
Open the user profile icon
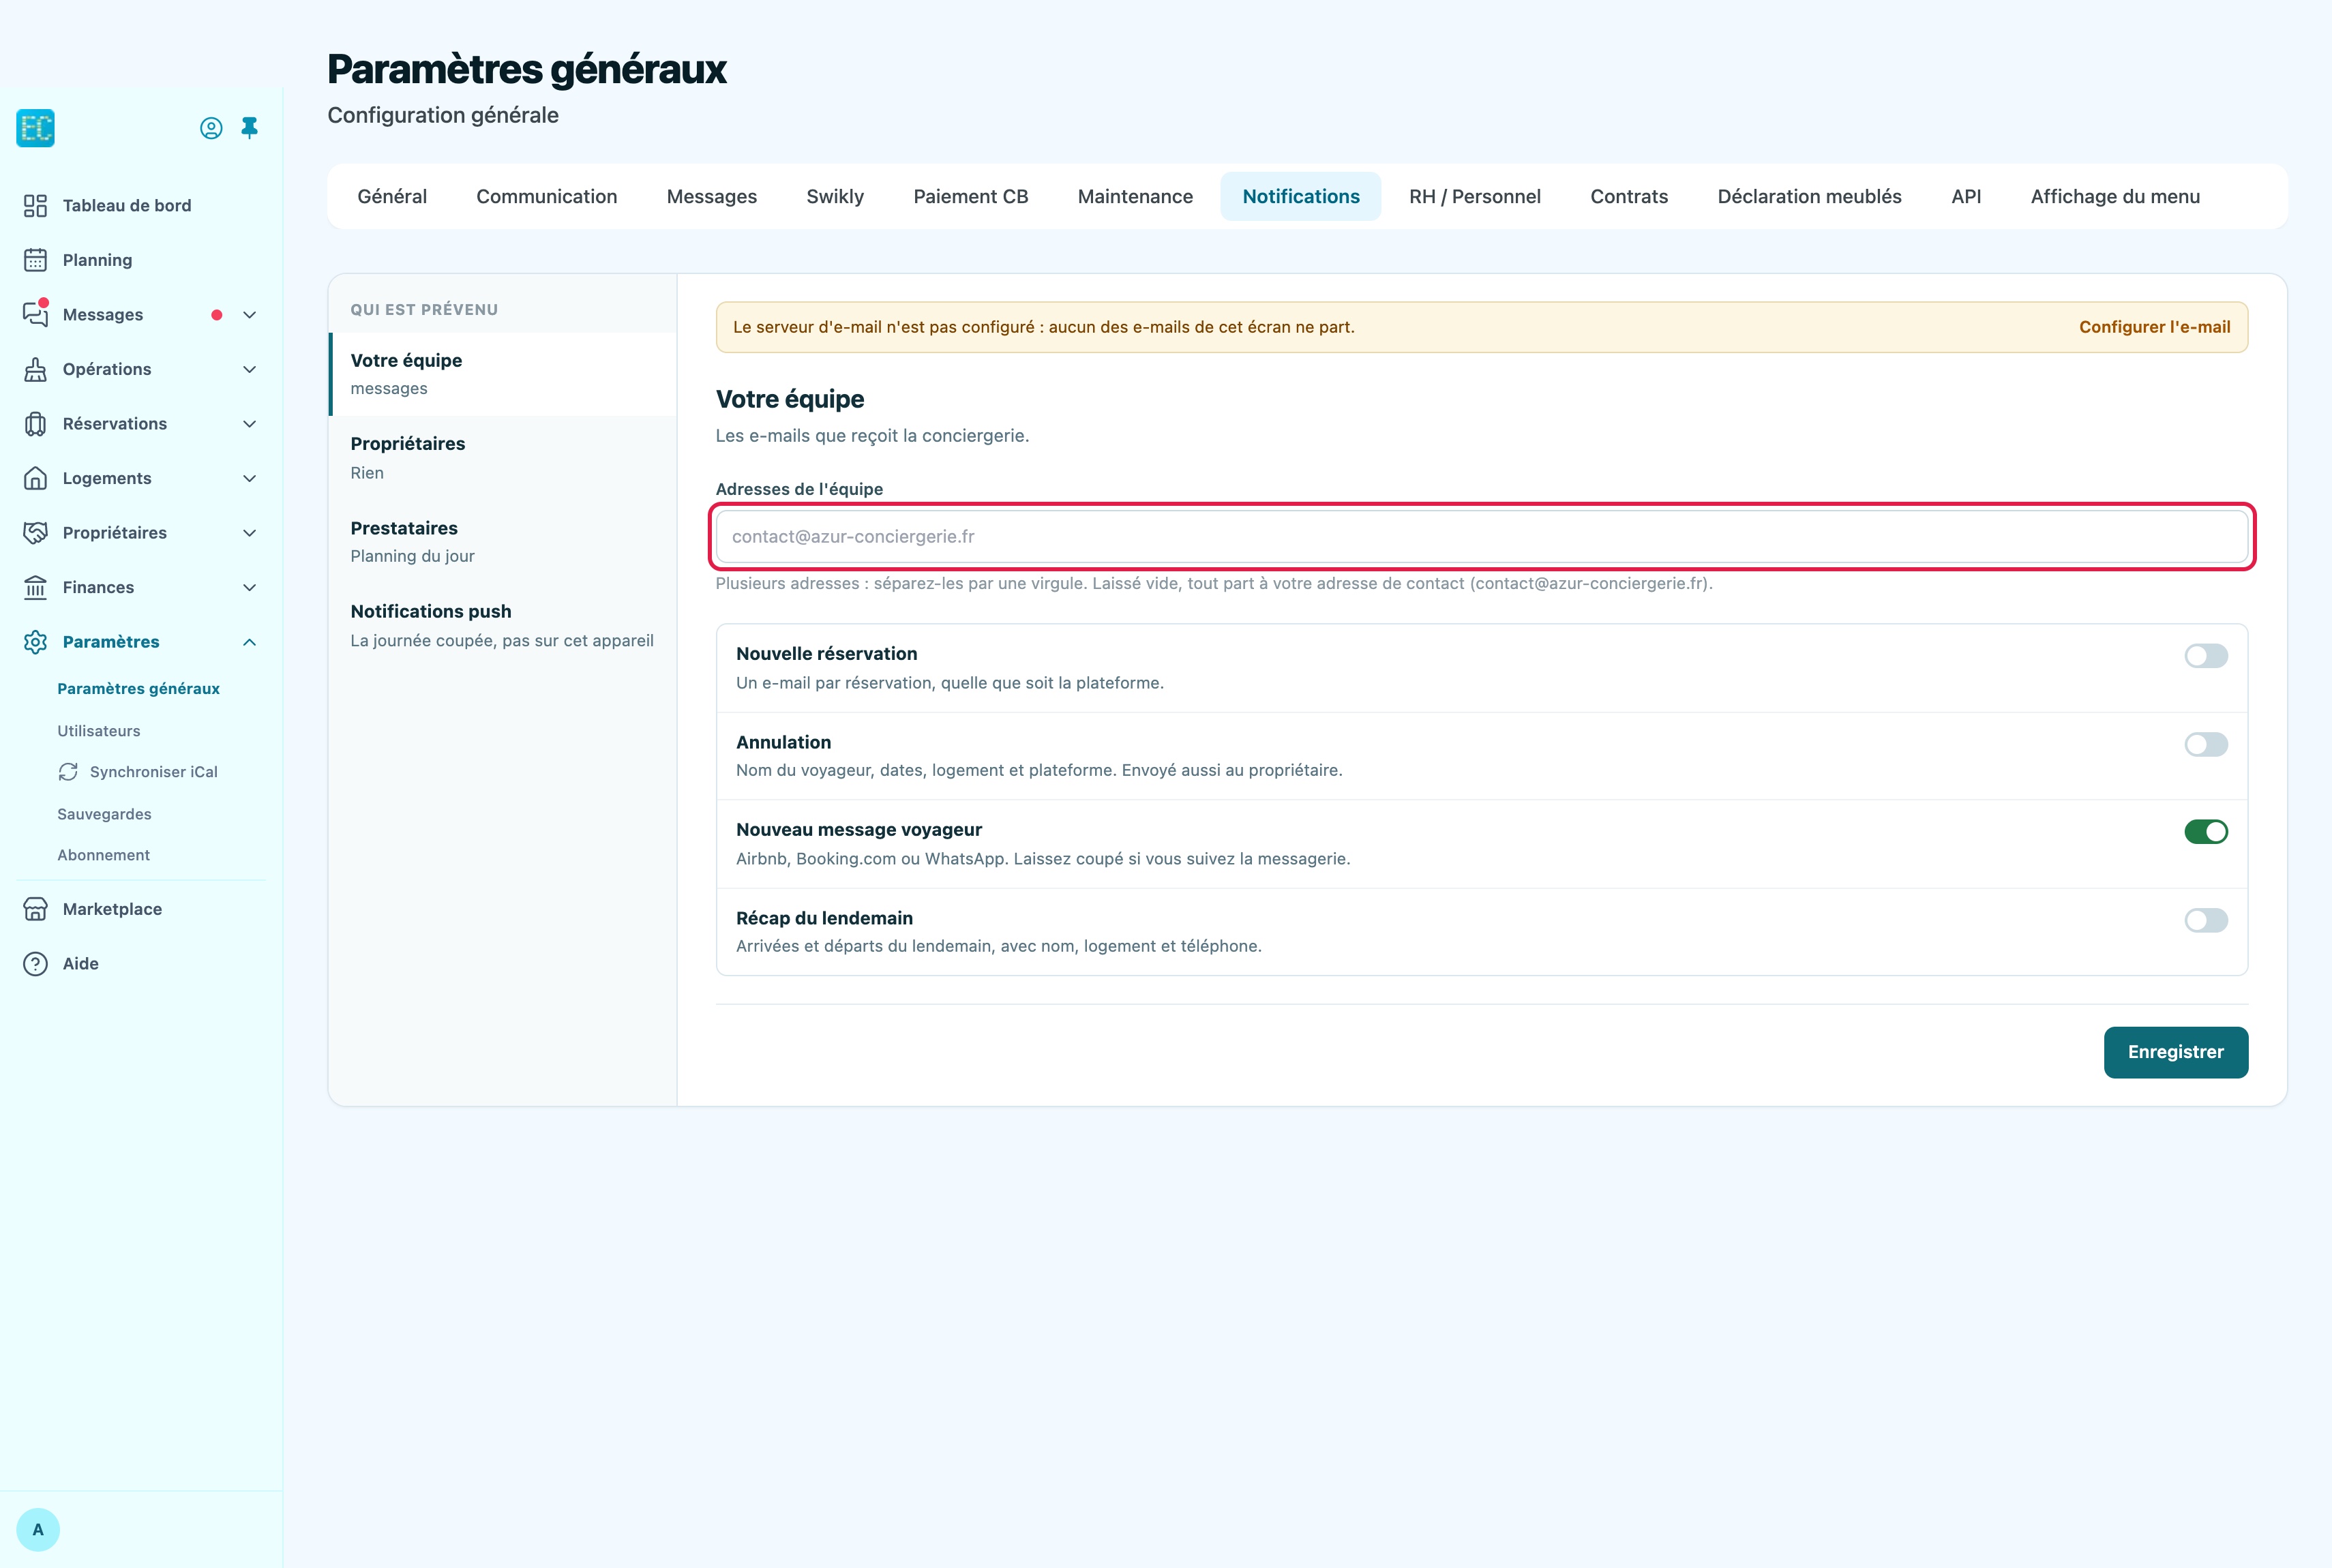(211, 128)
